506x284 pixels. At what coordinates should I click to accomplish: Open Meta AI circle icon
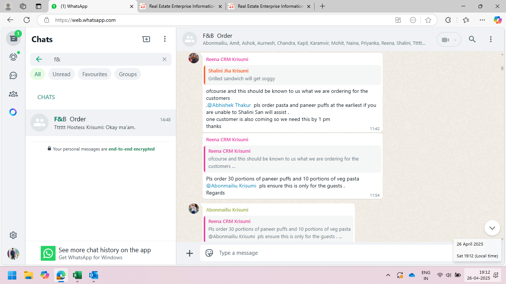(x=13, y=112)
